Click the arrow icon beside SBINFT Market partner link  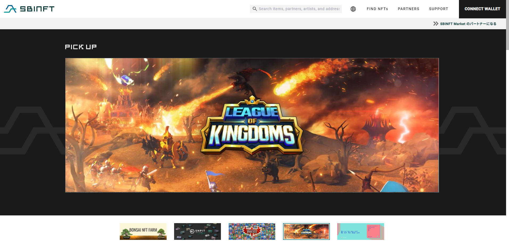[x=436, y=24]
